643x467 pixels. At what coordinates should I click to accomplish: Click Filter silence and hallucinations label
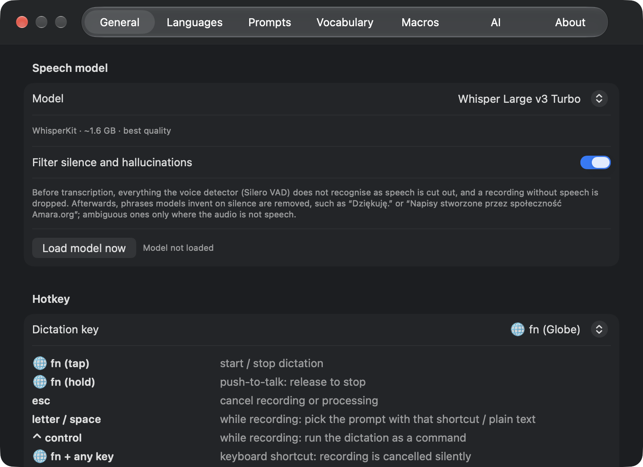click(x=112, y=162)
